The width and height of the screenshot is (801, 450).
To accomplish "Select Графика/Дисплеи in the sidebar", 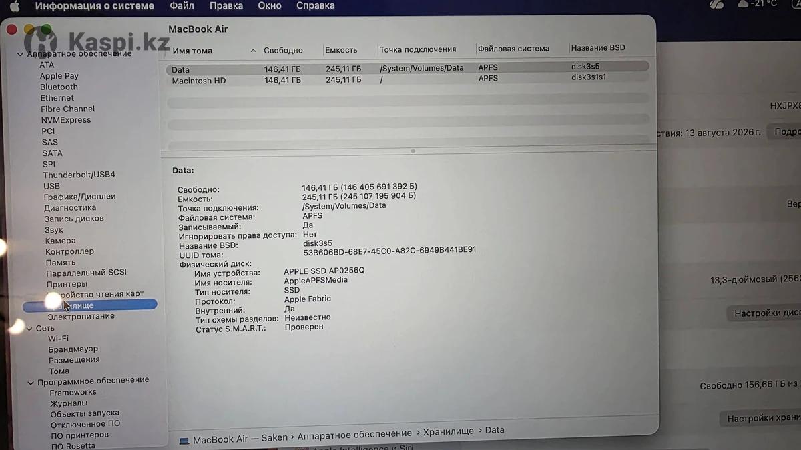I will (x=79, y=197).
